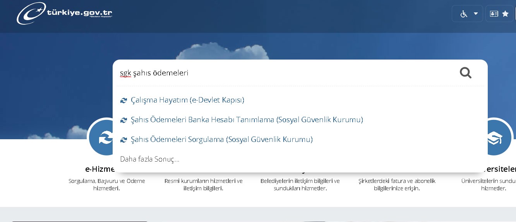516x222 pixels.
Task: Click the 'Belediyelerin iletişim bilgileri' description text
Action: (300, 184)
